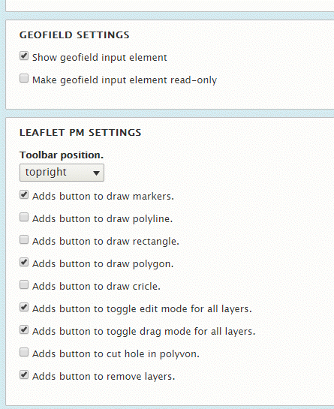Click 'Make geofield input element read-only' label text
The image size is (334, 409).
click(x=125, y=80)
